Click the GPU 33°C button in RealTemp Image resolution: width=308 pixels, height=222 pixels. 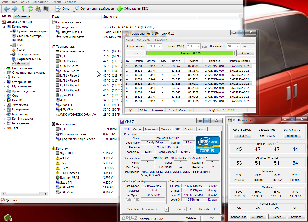(242, 136)
